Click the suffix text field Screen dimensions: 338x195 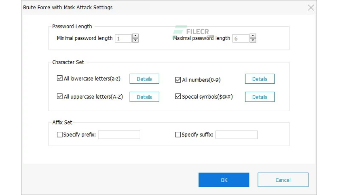click(237, 135)
